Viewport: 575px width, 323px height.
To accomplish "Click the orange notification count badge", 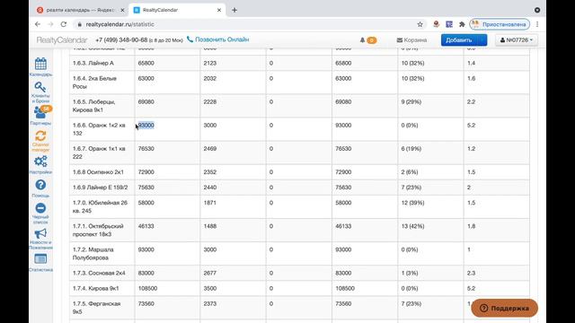I will pyautogui.click(x=371, y=39).
